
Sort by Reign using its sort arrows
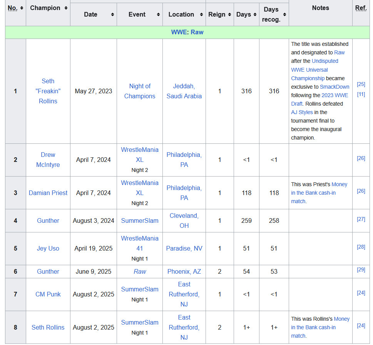click(x=229, y=15)
